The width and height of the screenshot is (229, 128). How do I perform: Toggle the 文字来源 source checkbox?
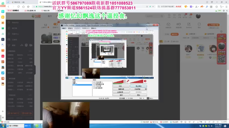tap(94, 86)
